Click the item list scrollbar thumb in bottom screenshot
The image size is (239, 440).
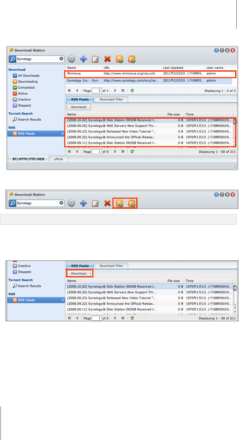235,288
